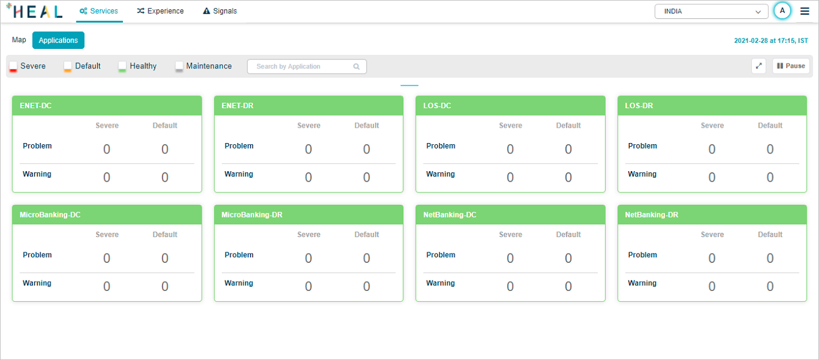Open the MicroBanking-DR application card header
The width and height of the screenshot is (819, 360).
point(309,215)
